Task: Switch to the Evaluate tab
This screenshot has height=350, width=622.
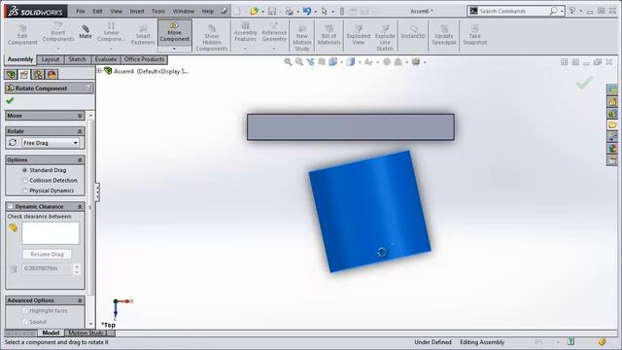Action: [x=106, y=59]
